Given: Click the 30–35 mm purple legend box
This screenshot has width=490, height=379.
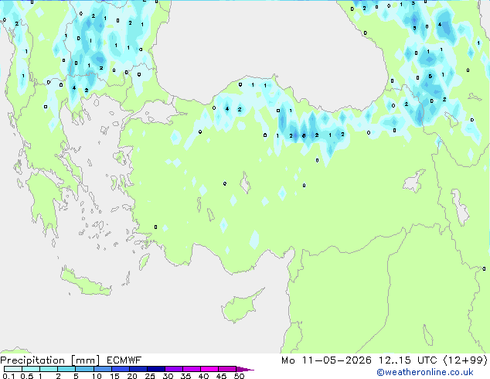Looking at the screenshot, I should [x=173, y=369].
